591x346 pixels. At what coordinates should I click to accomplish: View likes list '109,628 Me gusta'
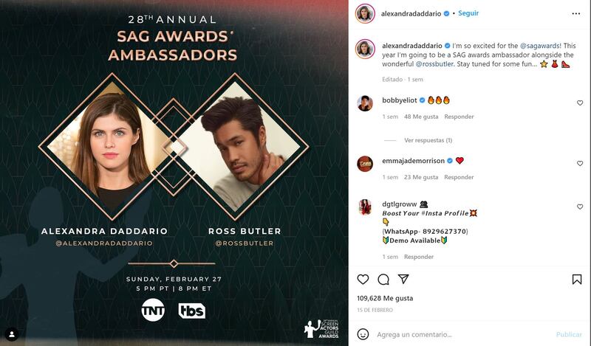point(385,298)
